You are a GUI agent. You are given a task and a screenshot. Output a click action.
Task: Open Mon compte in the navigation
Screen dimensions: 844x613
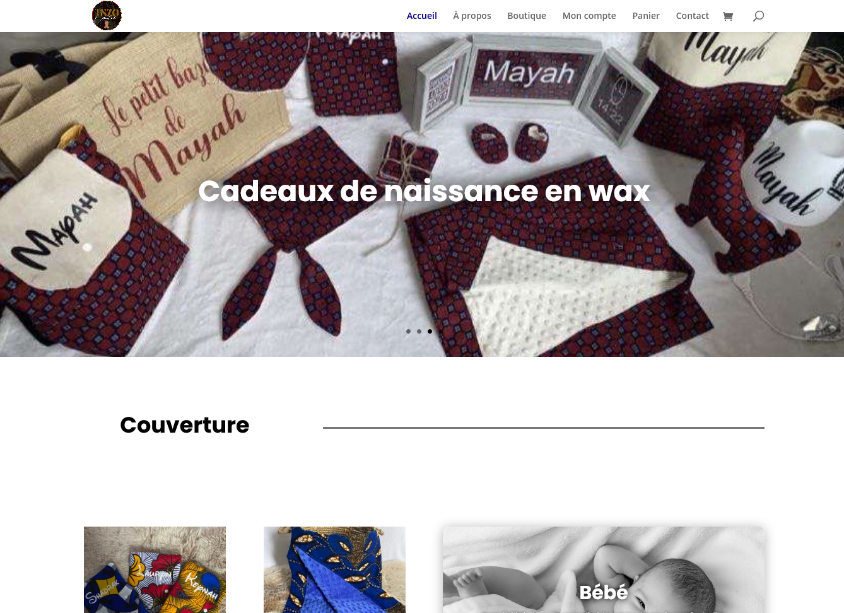click(589, 16)
